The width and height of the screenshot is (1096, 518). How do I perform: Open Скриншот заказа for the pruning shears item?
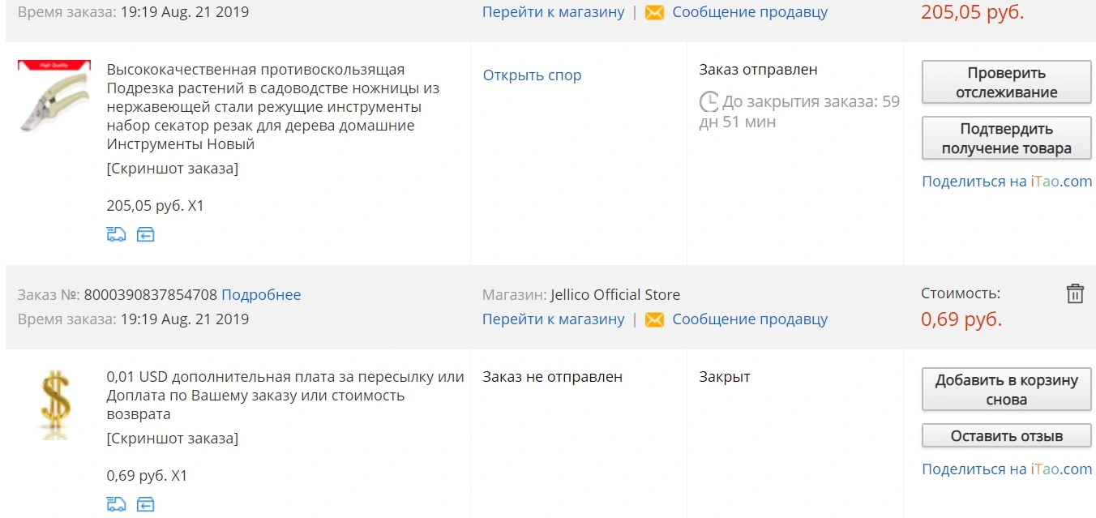click(173, 169)
